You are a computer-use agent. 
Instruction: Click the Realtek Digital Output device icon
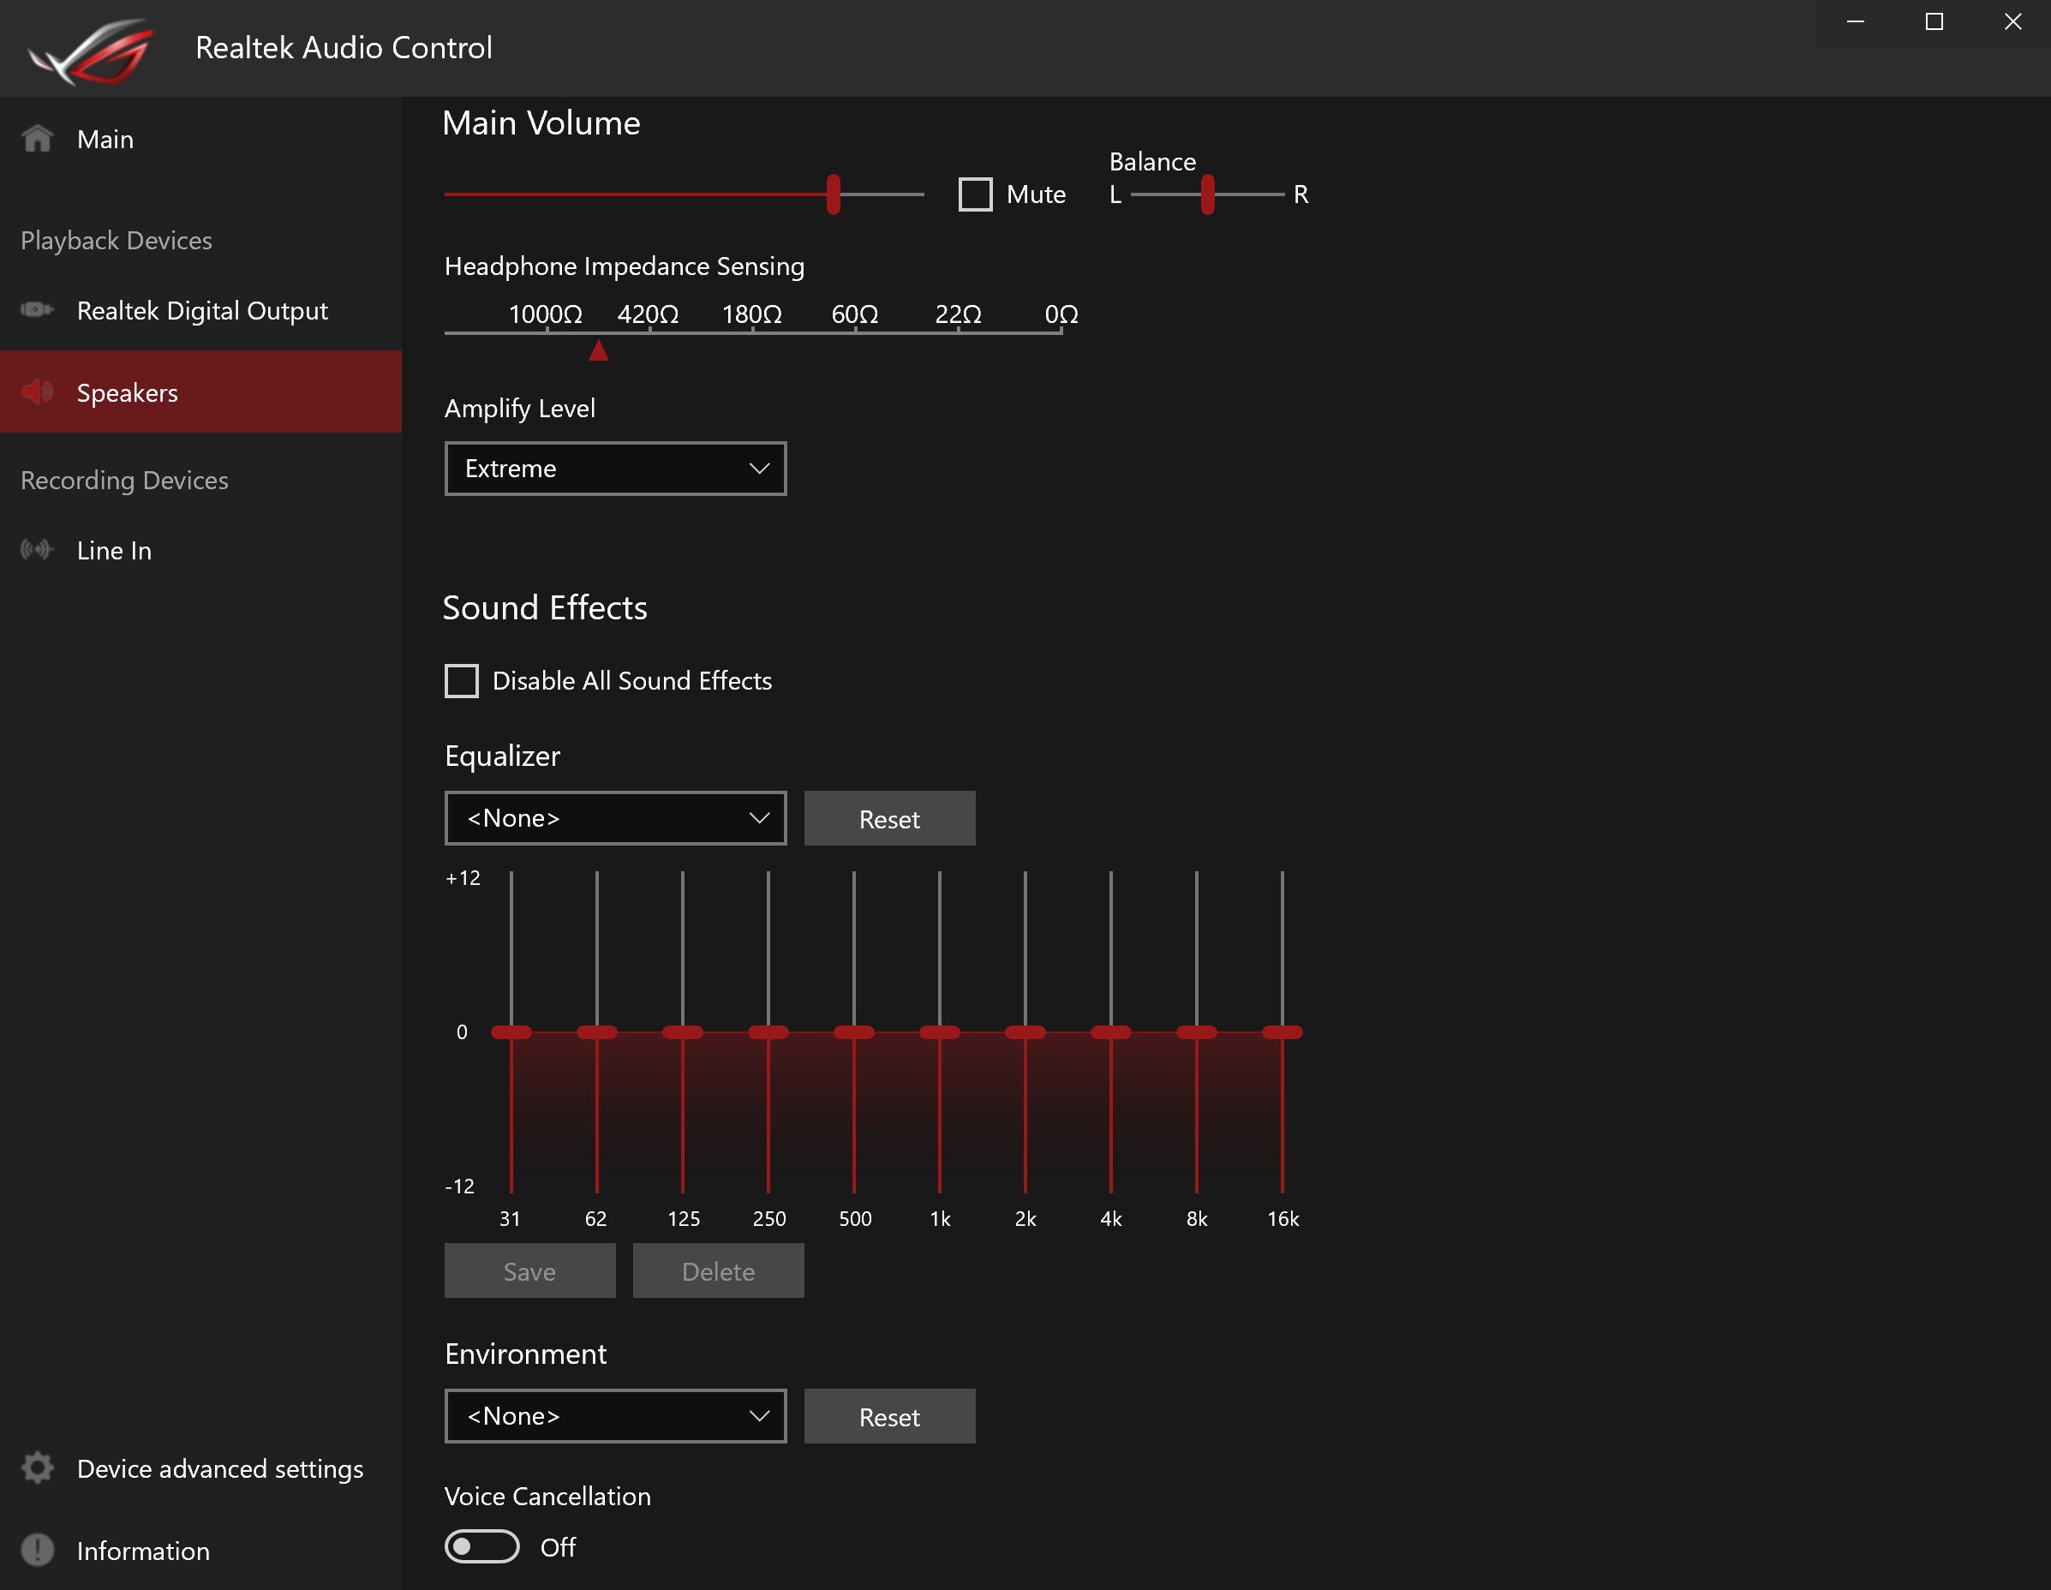click(38, 310)
